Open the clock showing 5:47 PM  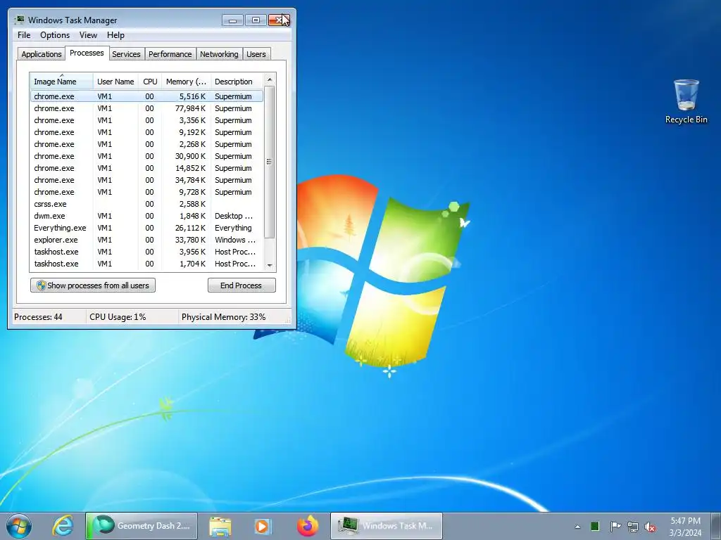pos(685,526)
